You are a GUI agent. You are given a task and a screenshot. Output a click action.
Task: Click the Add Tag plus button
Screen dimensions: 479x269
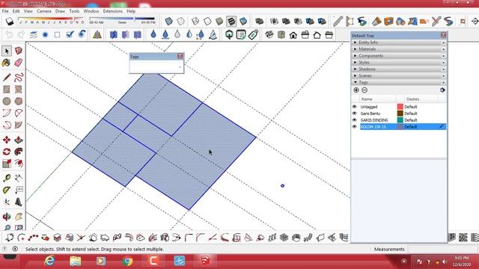pyautogui.click(x=356, y=90)
